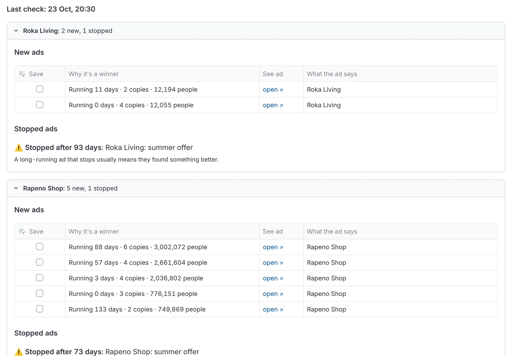
Task: Open the ad reaching 12,055 people
Action: 273,105
